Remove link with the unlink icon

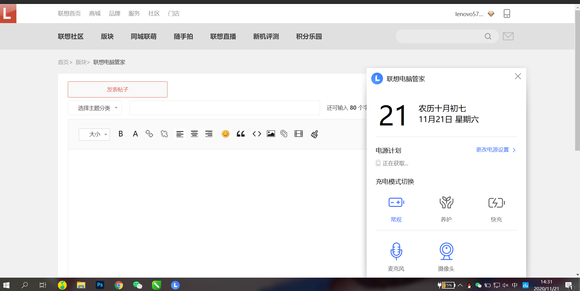pos(164,134)
